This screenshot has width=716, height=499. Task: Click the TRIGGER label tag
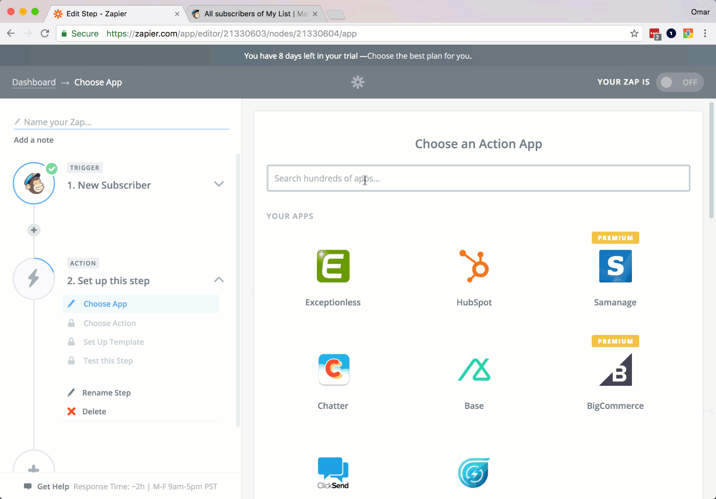point(85,168)
